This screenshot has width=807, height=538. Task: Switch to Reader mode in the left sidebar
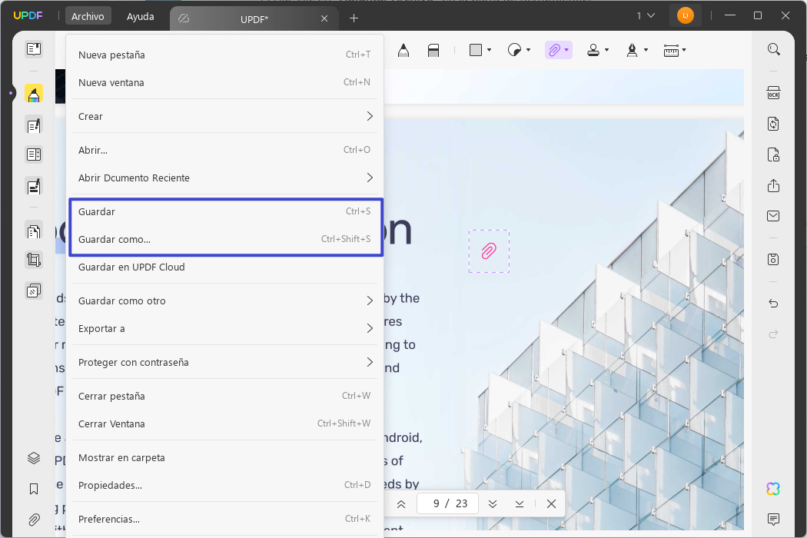(34, 48)
